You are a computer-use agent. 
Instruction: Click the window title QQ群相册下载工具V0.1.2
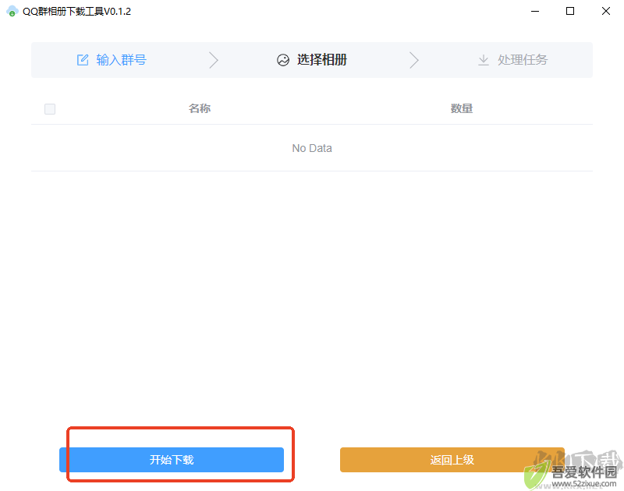tap(76, 11)
